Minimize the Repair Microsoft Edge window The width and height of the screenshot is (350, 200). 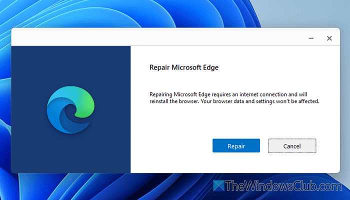[311, 38]
